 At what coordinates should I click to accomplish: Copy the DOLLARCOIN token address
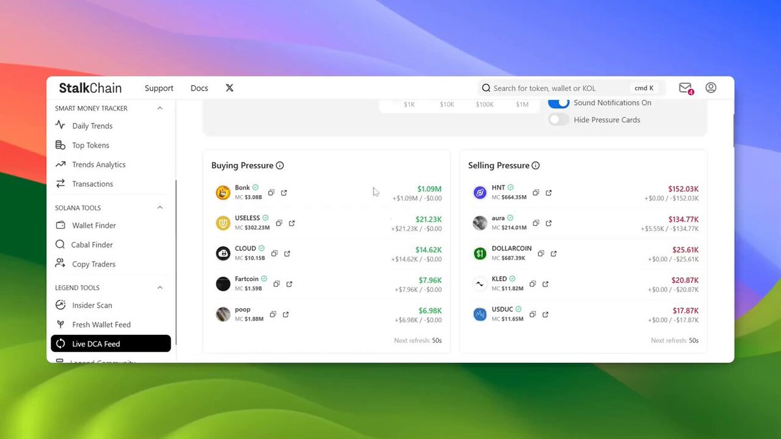(541, 254)
